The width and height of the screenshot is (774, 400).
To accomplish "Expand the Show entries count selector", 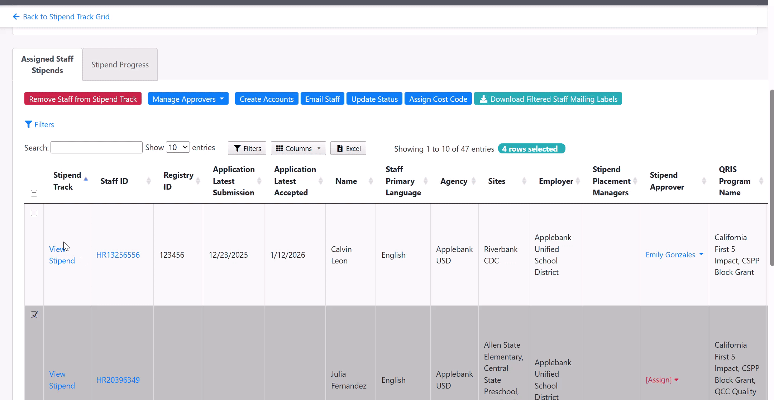I will tap(178, 147).
